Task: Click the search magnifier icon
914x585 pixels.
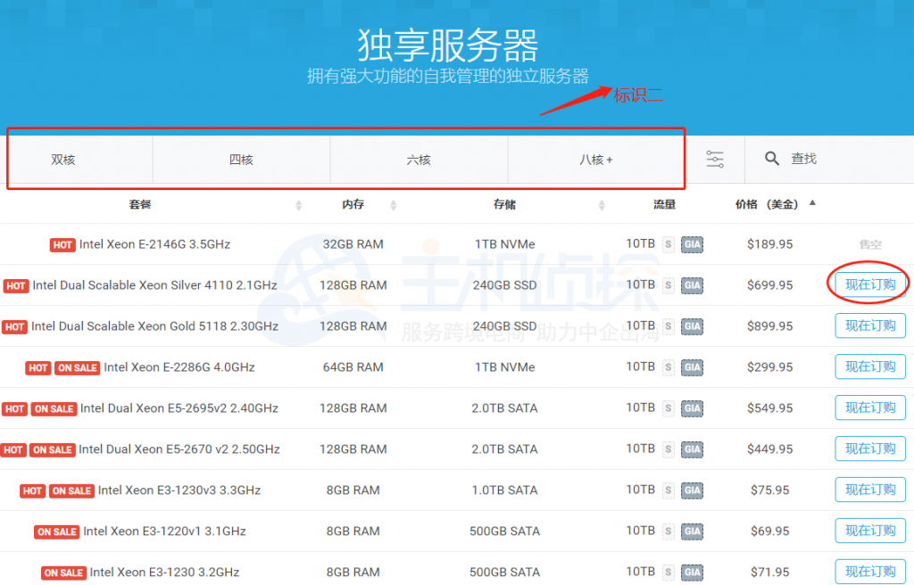Action: [x=771, y=158]
